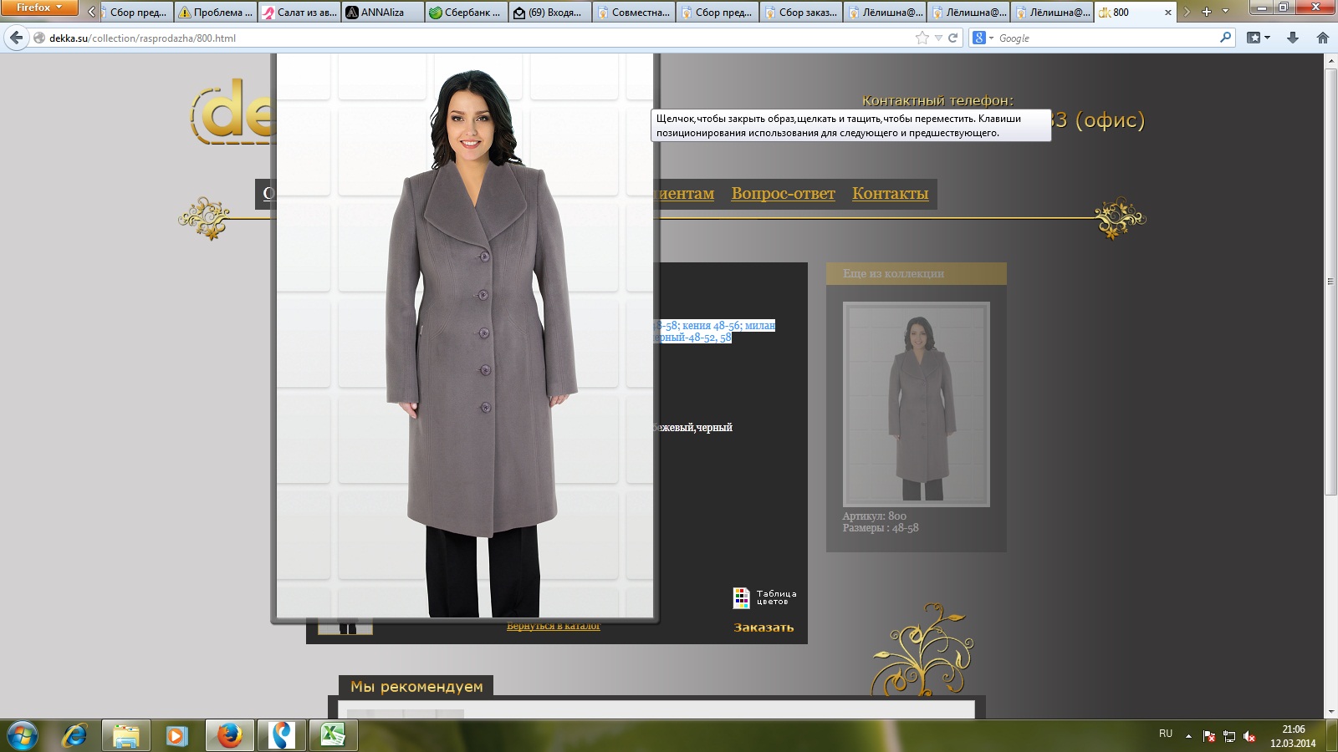Close the enlarged coat photo popup
This screenshot has height=752, width=1338.
tap(465, 334)
